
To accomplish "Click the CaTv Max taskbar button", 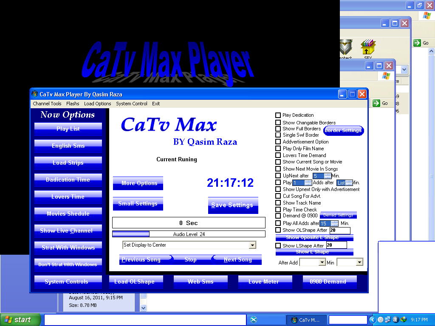I will pyautogui.click(x=306, y=320).
